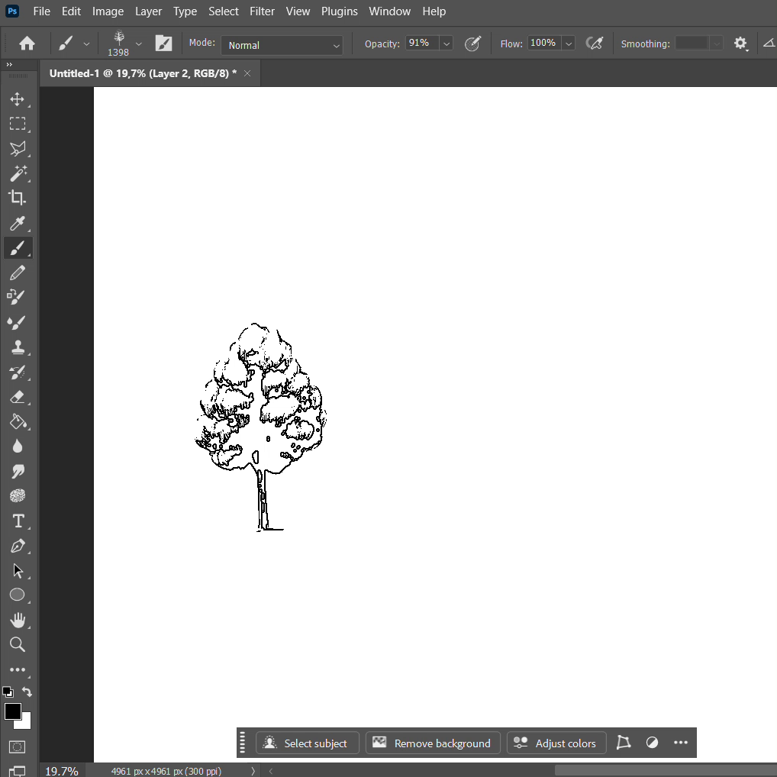The image size is (777, 777).
Task: Pick the Eyedropper tool
Action: click(x=18, y=224)
